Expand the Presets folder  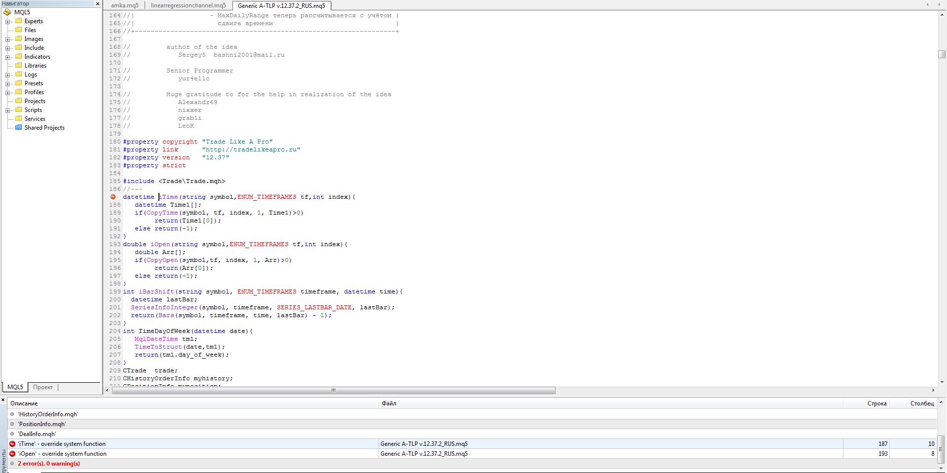(x=8, y=83)
